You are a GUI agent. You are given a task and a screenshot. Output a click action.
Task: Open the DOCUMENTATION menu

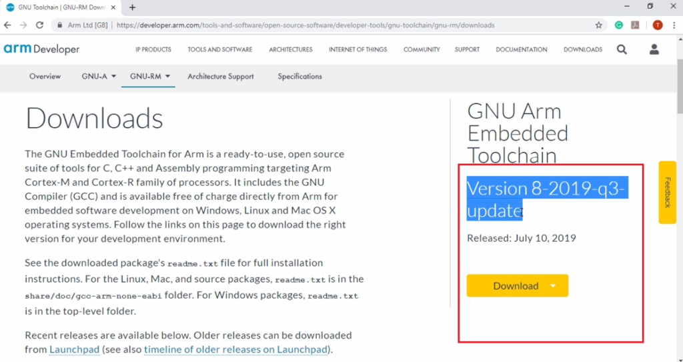click(522, 49)
